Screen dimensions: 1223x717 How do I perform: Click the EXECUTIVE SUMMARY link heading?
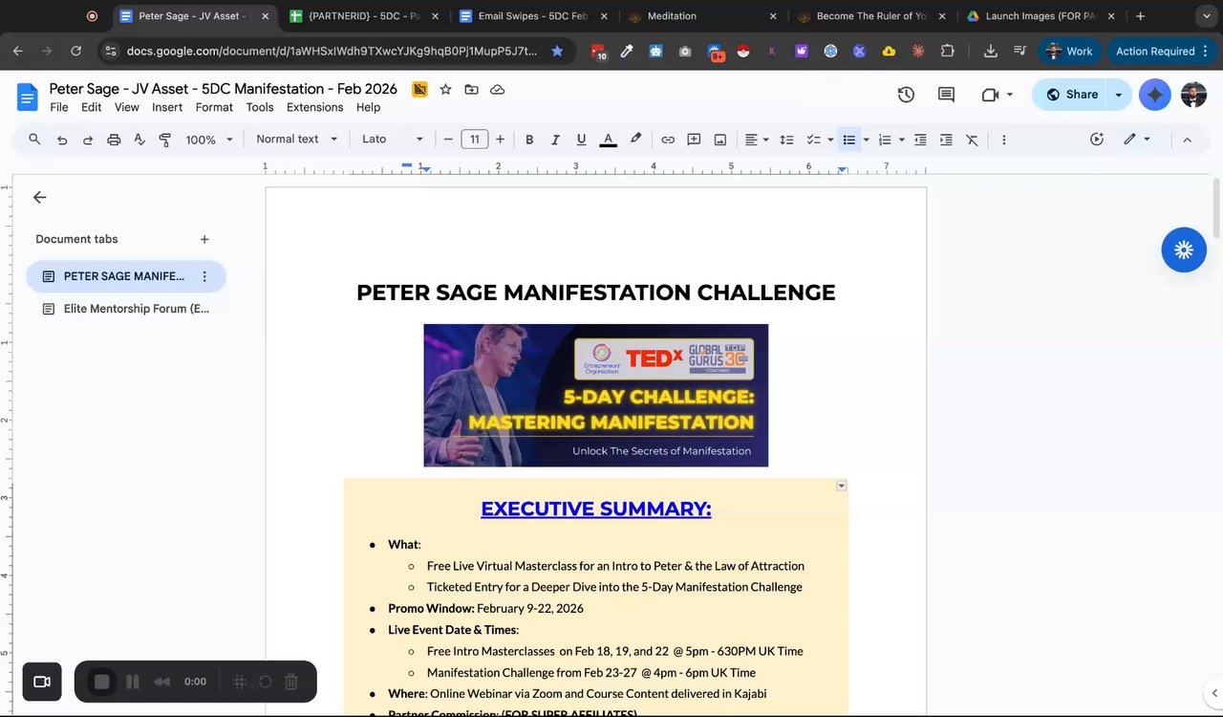coord(596,509)
